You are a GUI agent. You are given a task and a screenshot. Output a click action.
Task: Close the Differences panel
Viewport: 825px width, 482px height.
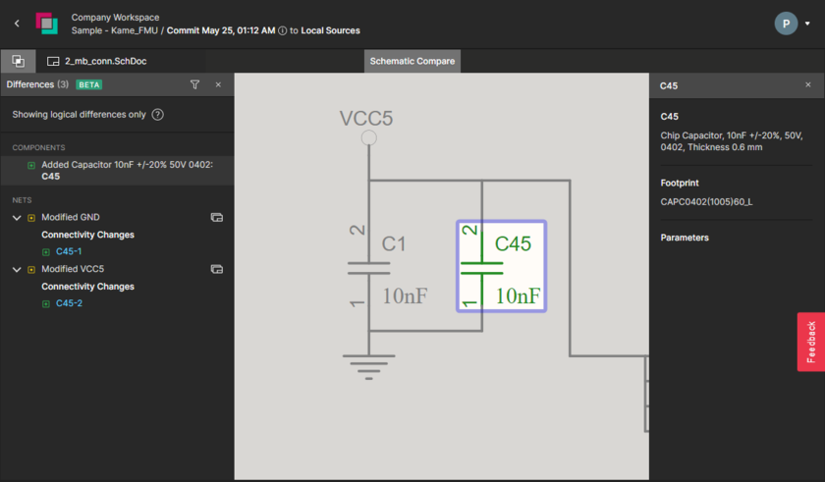[x=218, y=85]
